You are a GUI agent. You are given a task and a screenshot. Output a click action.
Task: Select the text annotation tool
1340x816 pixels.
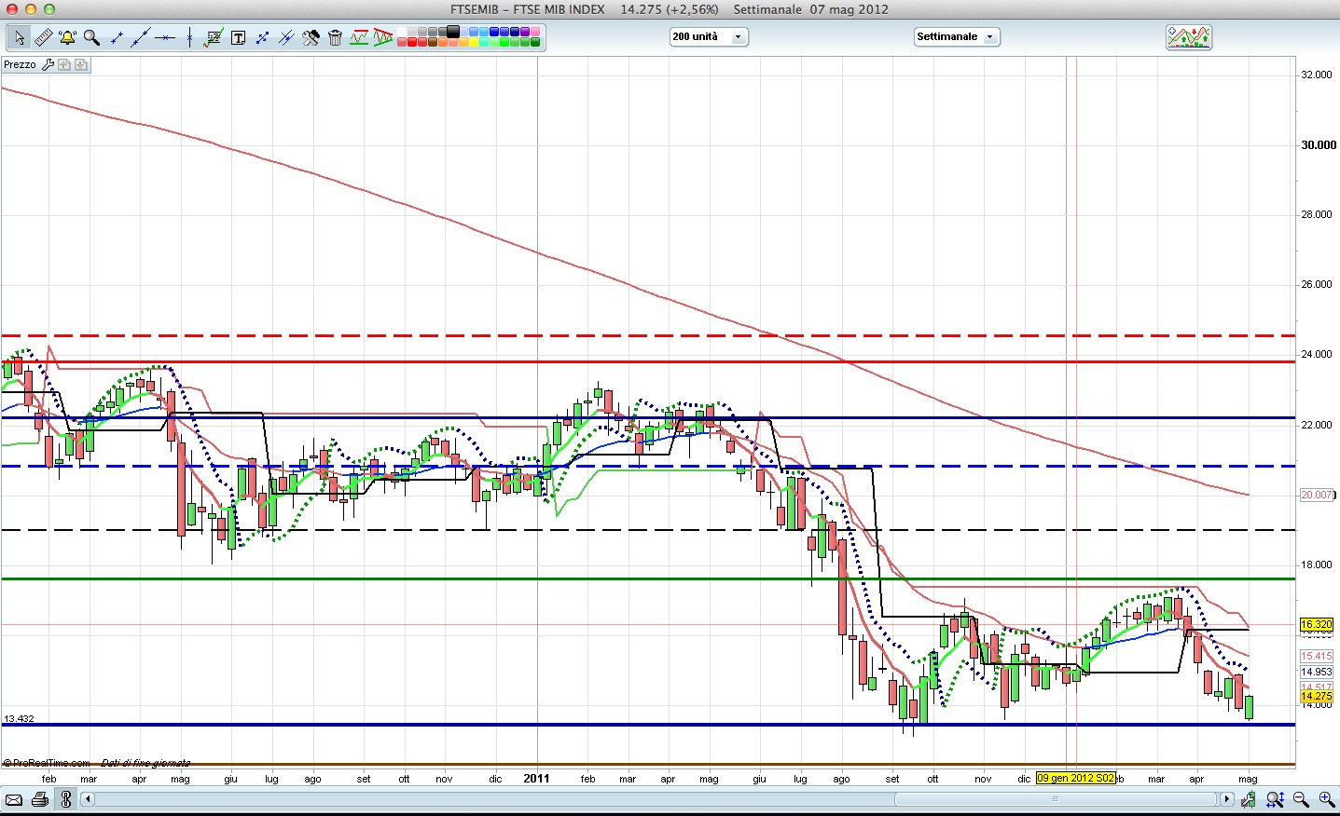[238, 37]
